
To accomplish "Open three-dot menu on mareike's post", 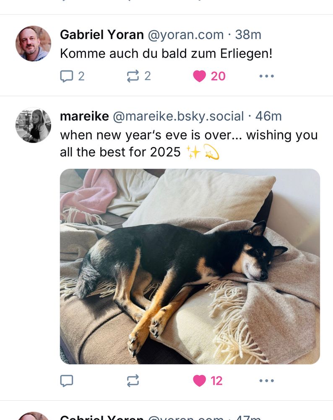I will [267, 381].
